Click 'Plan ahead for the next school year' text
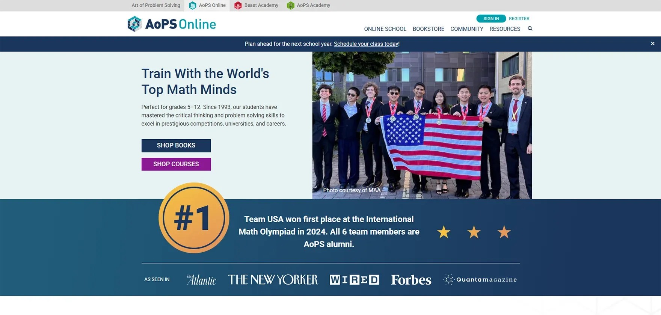Image resolution: width=661 pixels, height=315 pixels. [288, 44]
